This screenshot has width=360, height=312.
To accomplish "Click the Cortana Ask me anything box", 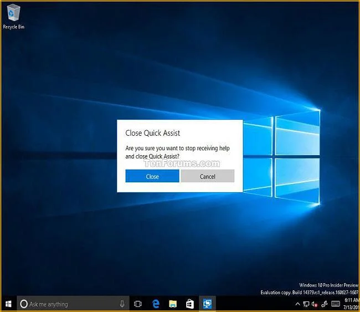I will point(73,304).
